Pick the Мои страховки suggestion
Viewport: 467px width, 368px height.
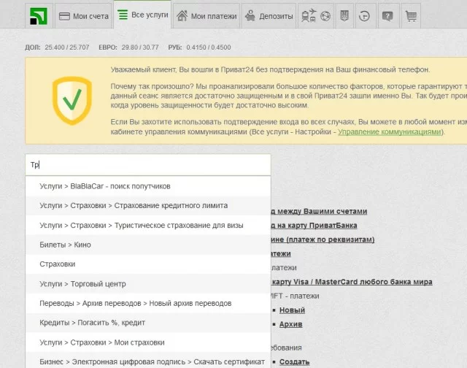coord(148,342)
